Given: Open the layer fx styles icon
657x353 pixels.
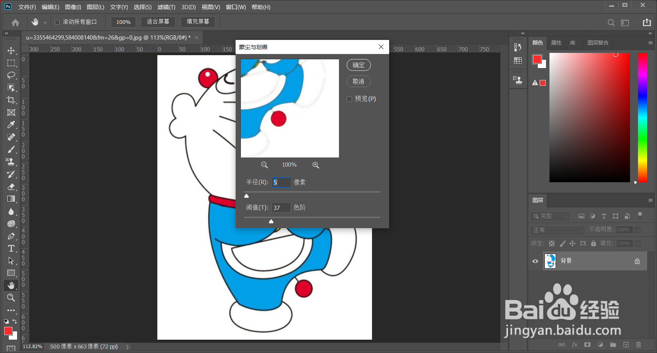Looking at the screenshot, I should [575, 345].
